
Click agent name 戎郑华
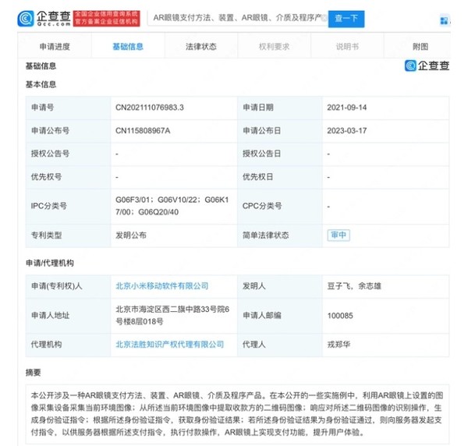339,345
